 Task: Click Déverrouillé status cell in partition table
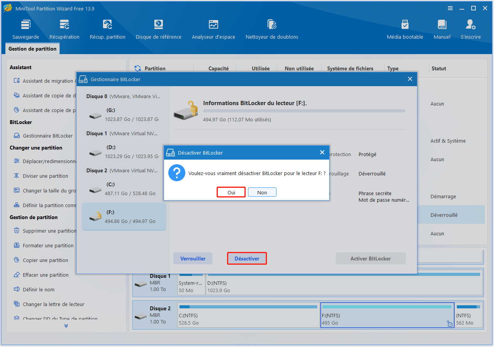444,215
